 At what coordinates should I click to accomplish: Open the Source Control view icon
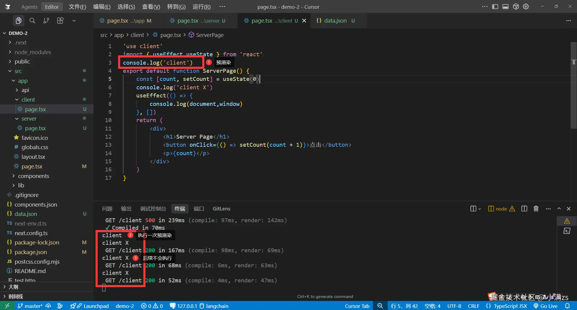pos(46,20)
